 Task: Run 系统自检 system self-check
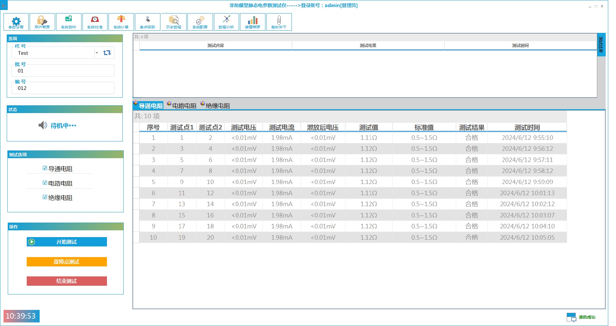coord(69,22)
